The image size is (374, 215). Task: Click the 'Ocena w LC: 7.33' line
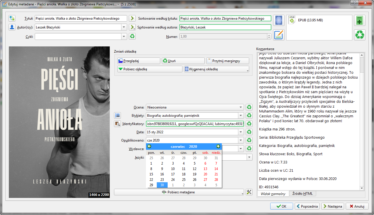(x=273, y=162)
